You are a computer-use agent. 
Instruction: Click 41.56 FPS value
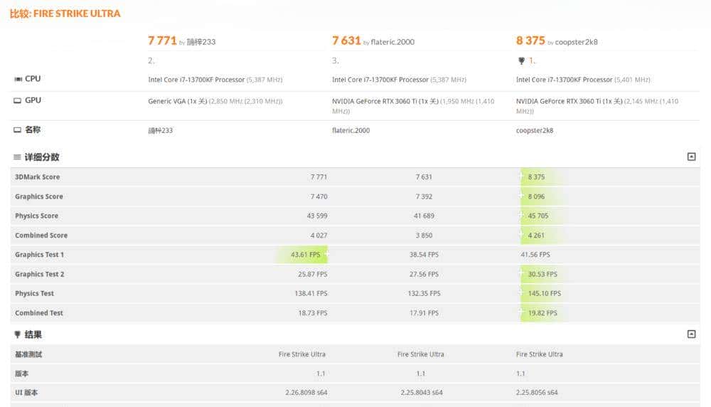click(x=535, y=255)
